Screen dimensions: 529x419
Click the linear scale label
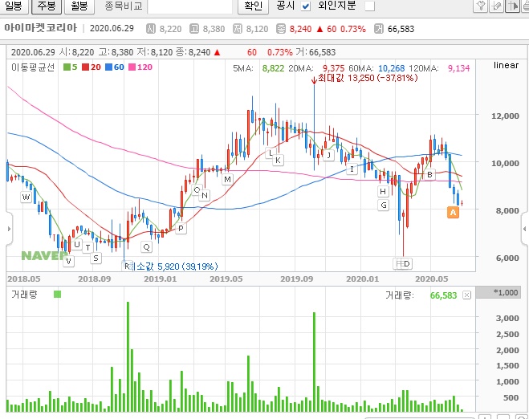pos(506,65)
